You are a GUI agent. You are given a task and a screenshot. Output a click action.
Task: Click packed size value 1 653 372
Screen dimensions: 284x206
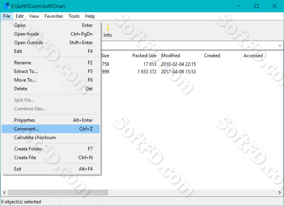pos(147,72)
